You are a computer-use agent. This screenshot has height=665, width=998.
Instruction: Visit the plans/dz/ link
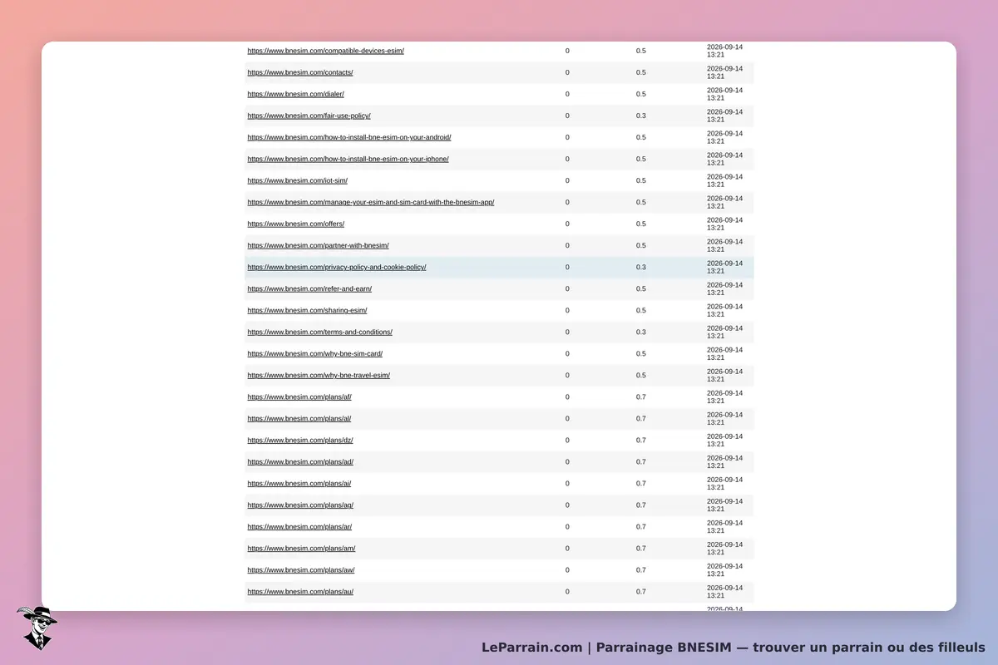coord(300,440)
